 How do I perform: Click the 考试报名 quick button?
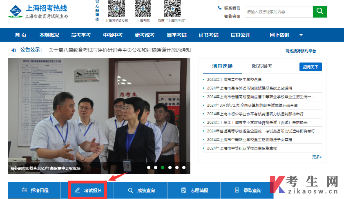[87, 190]
